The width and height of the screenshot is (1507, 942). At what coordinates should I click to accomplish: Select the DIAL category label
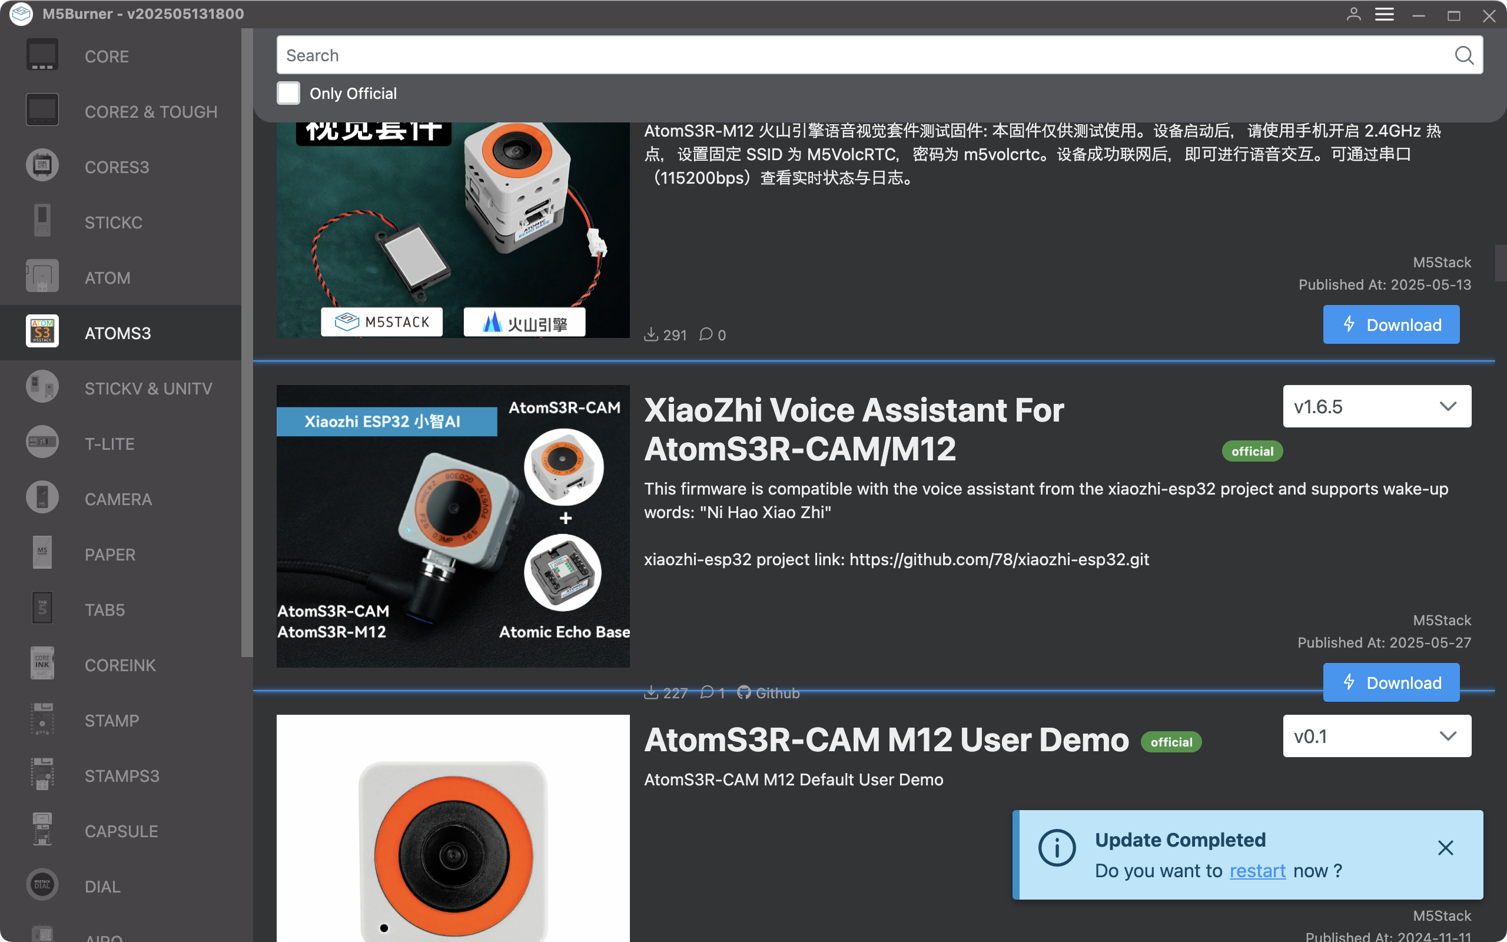[x=103, y=887]
